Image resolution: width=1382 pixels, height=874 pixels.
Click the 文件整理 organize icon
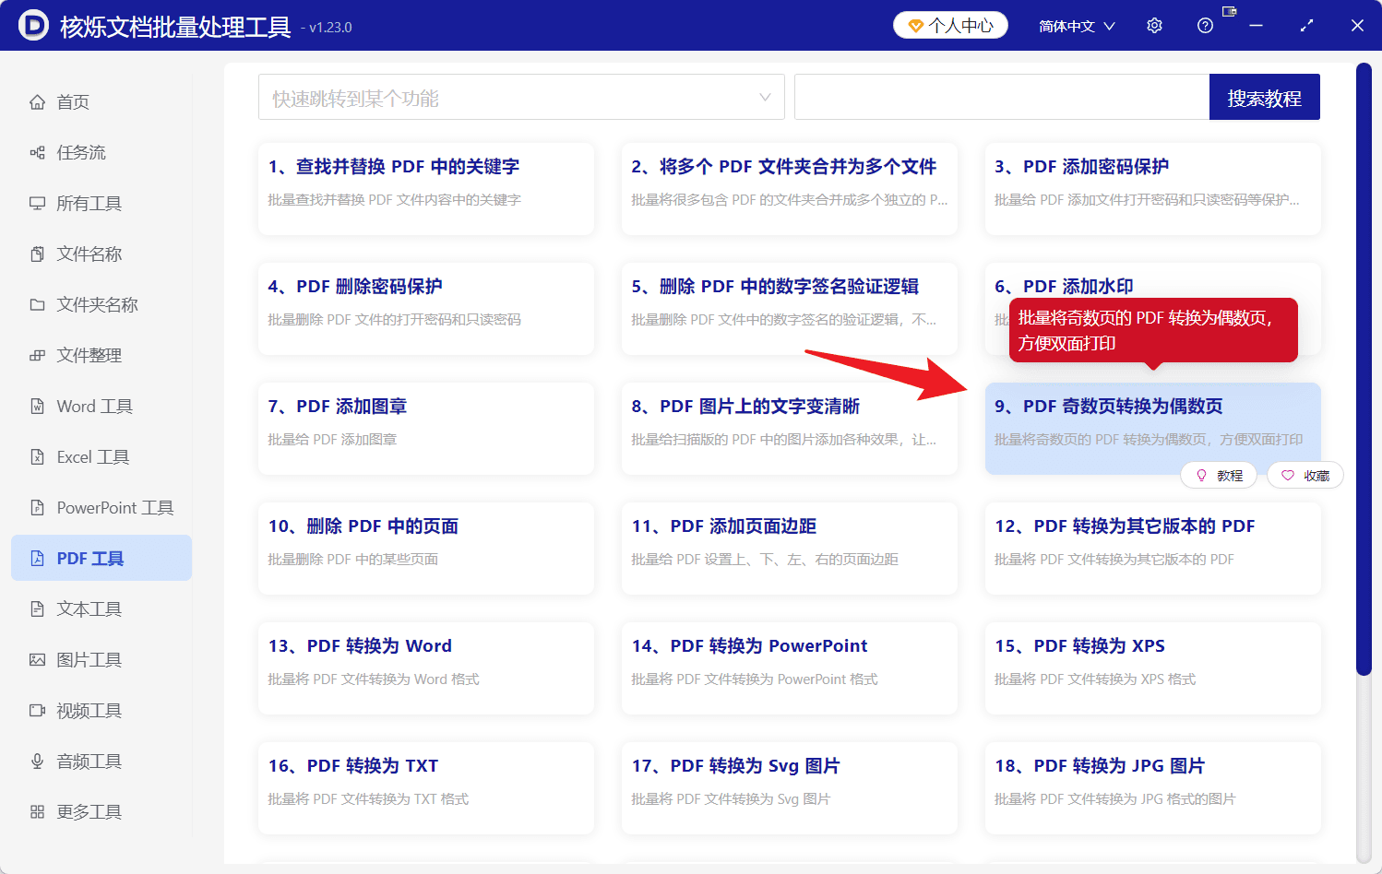[37, 356]
